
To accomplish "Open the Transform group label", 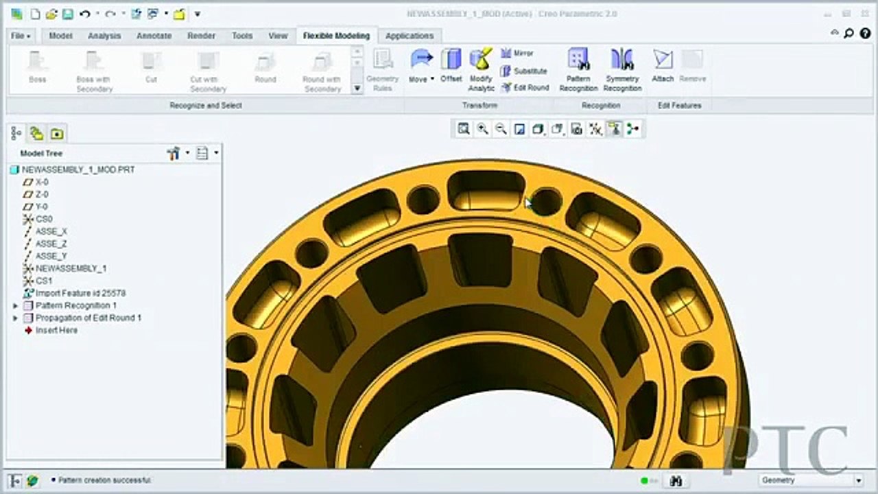I will pos(480,106).
